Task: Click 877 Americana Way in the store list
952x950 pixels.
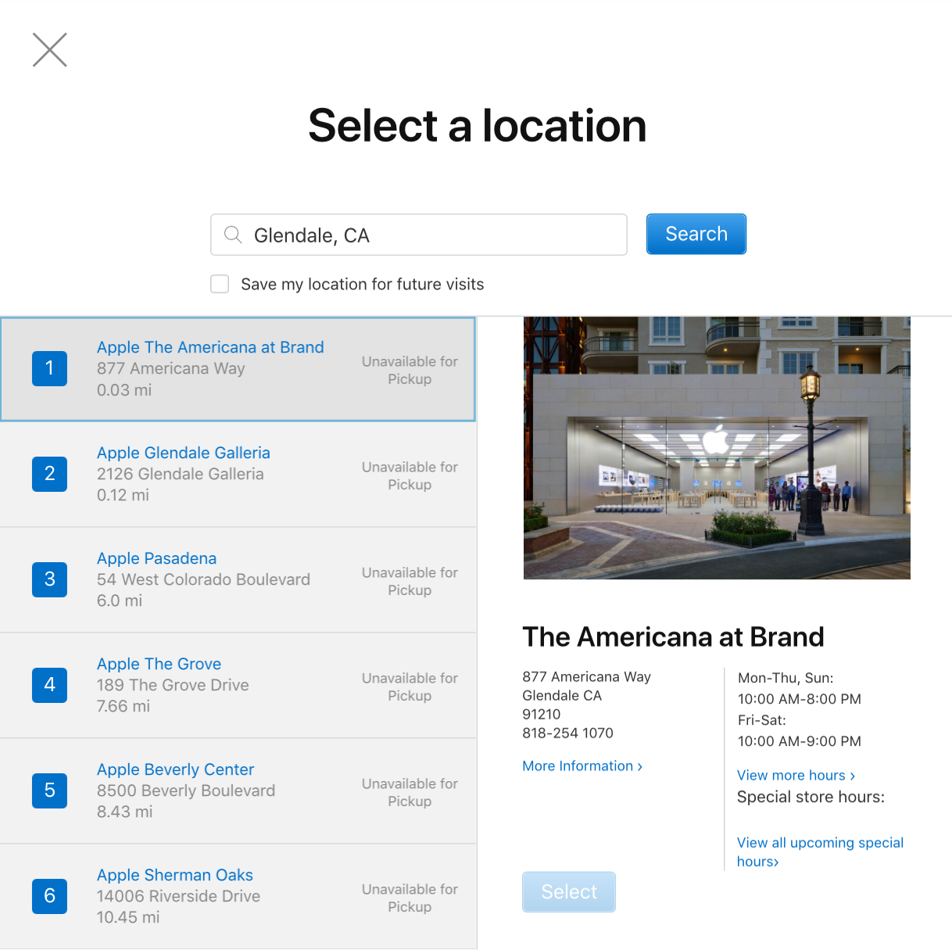Action: (171, 368)
